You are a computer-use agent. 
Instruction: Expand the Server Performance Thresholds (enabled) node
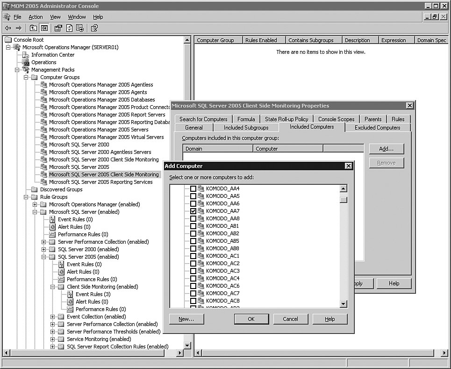point(53,332)
